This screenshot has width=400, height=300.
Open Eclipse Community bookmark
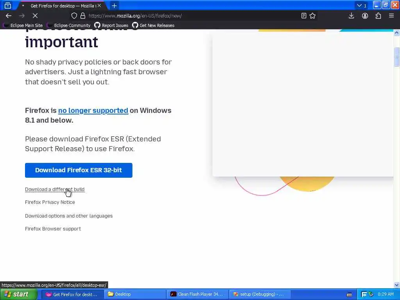69,25
